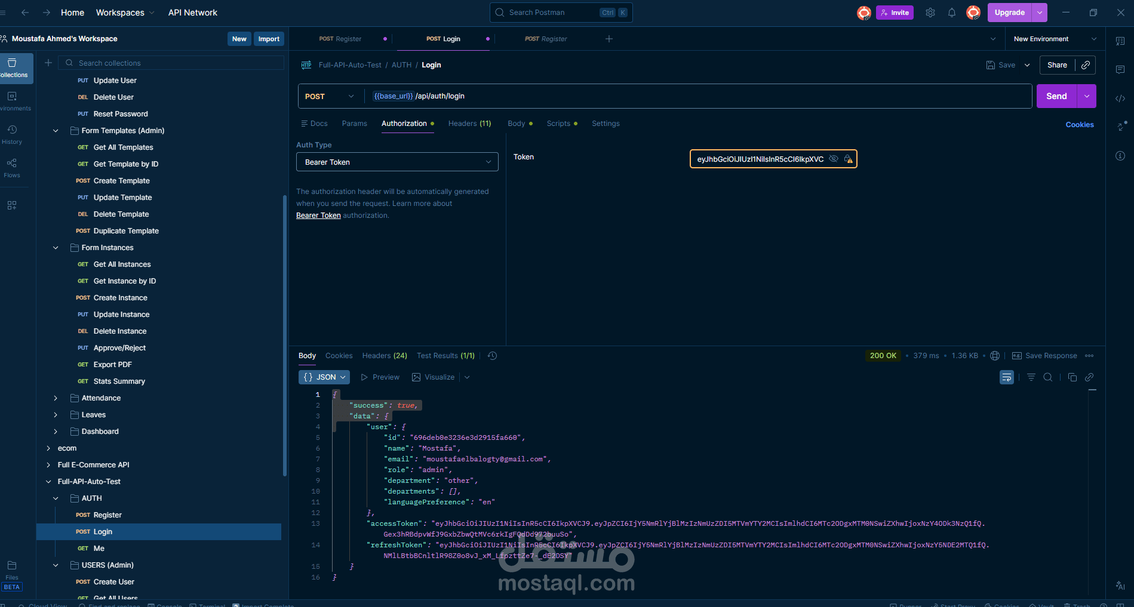Open the Cookies link below Send
Image resolution: width=1134 pixels, height=607 pixels.
(1080, 125)
